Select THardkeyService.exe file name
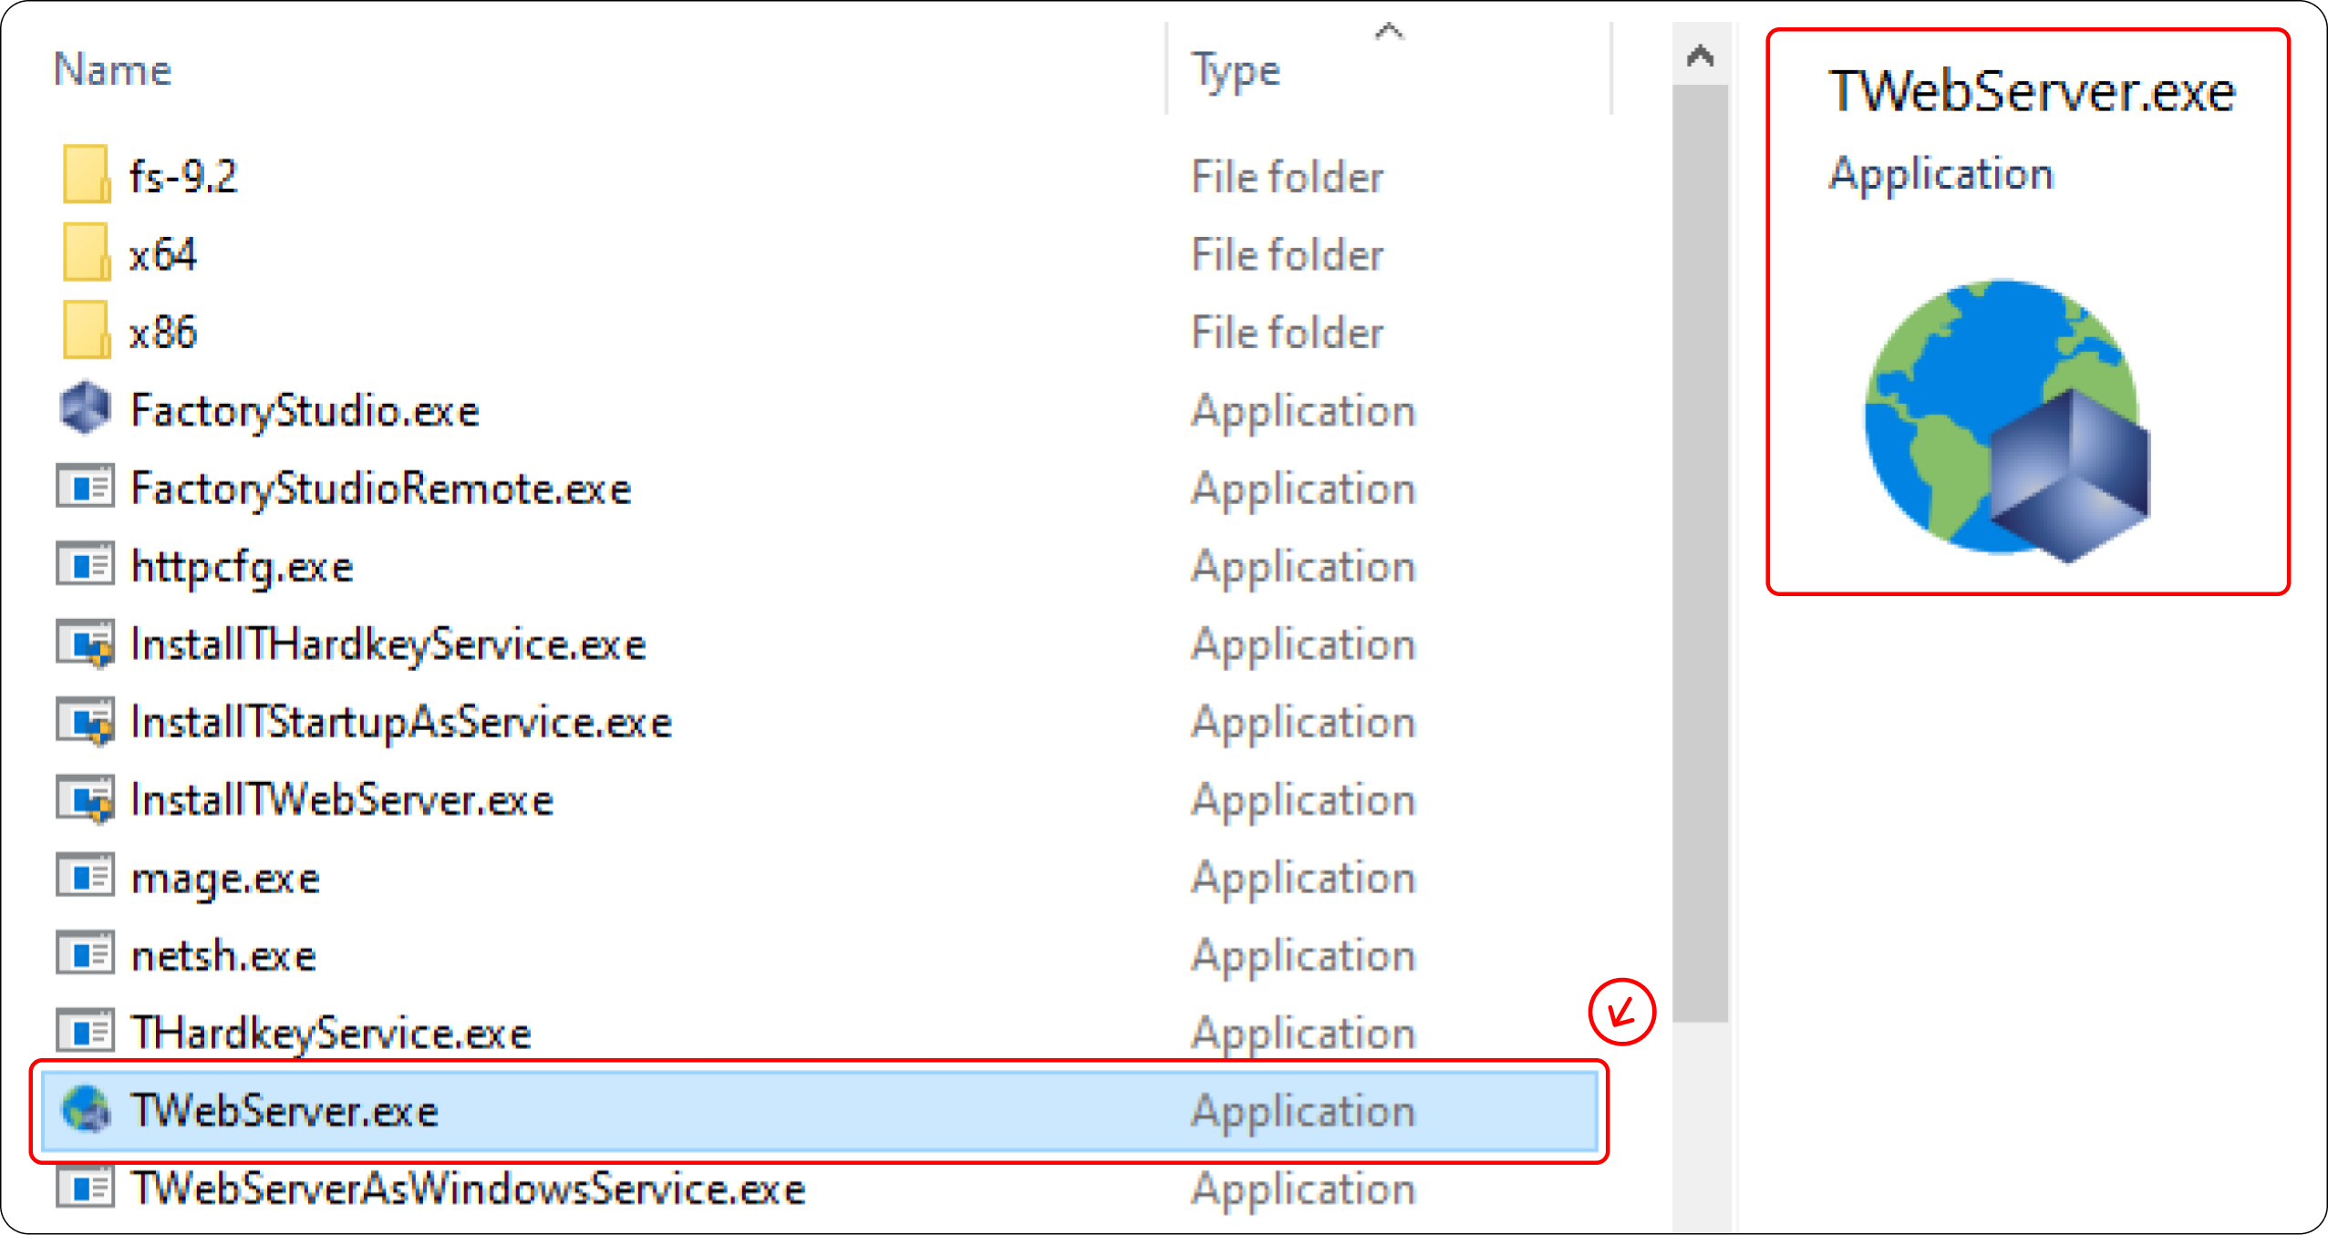The image size is (2328, 1235). [331, 1034]
